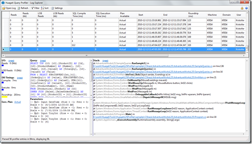252x144 pixels.
Task: Open the Actual execution plan link
Action: pos(18,102)
